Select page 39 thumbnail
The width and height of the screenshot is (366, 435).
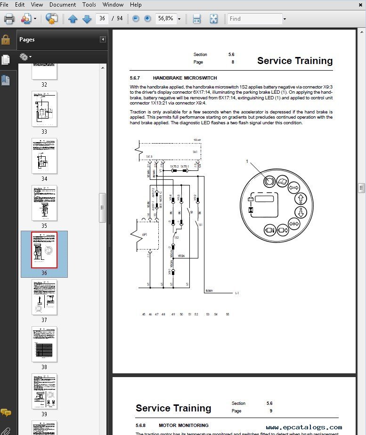pyautogui.click(x=44, y=391)
